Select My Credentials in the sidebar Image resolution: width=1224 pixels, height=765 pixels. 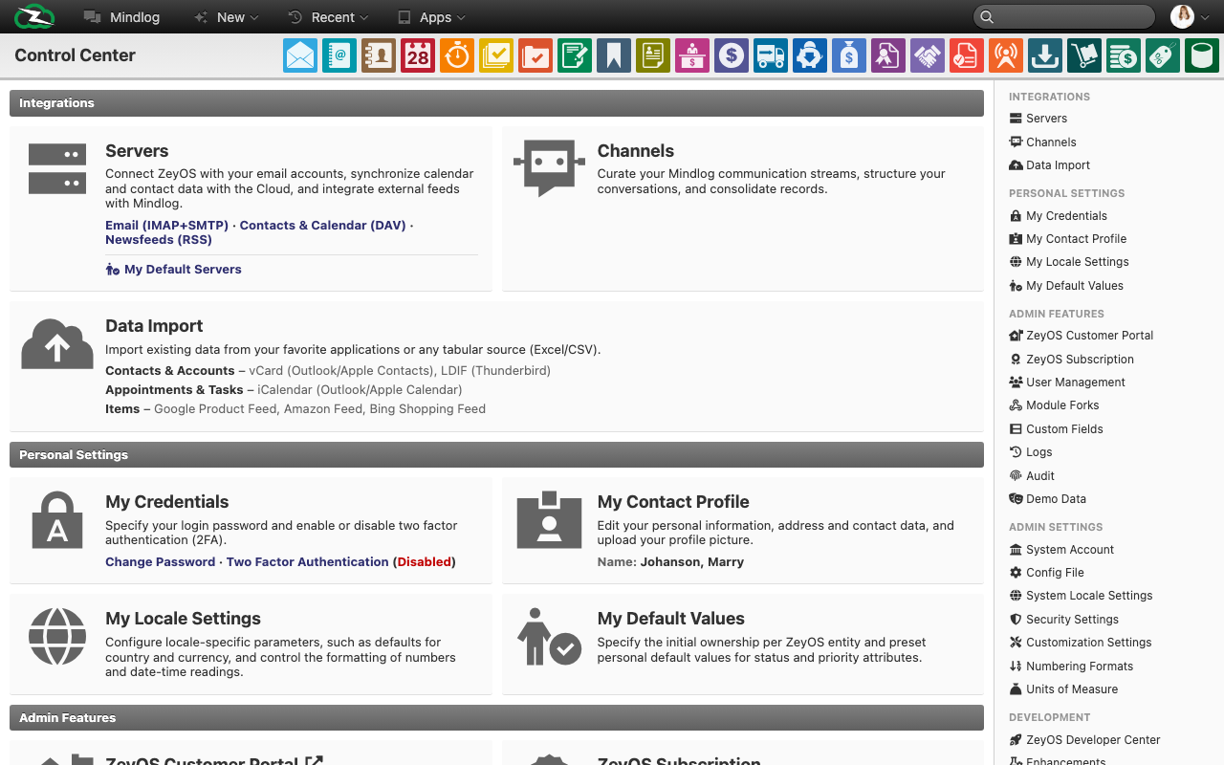coord(1059,216)
